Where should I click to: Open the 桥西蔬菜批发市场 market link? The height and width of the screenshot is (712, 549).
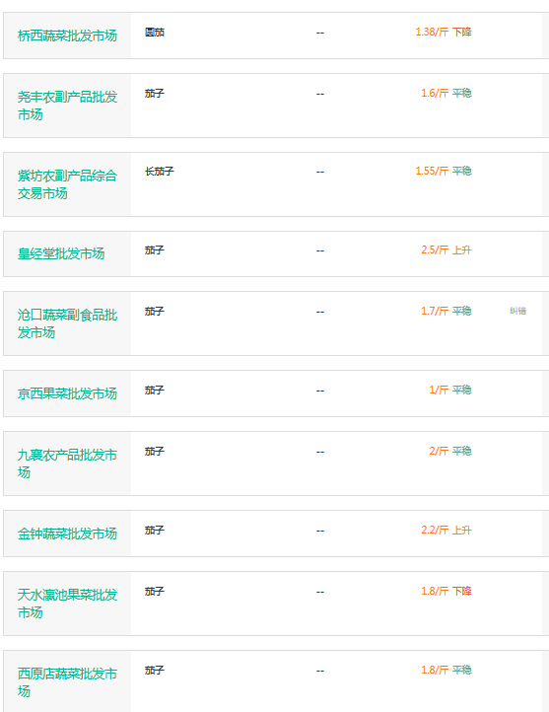[x=67, y=36]
